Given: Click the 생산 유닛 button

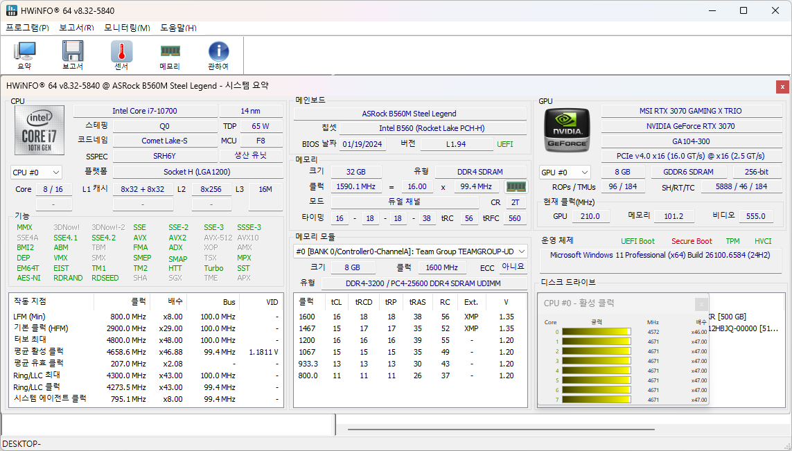Looking at the screenshot, I should 250,156.
